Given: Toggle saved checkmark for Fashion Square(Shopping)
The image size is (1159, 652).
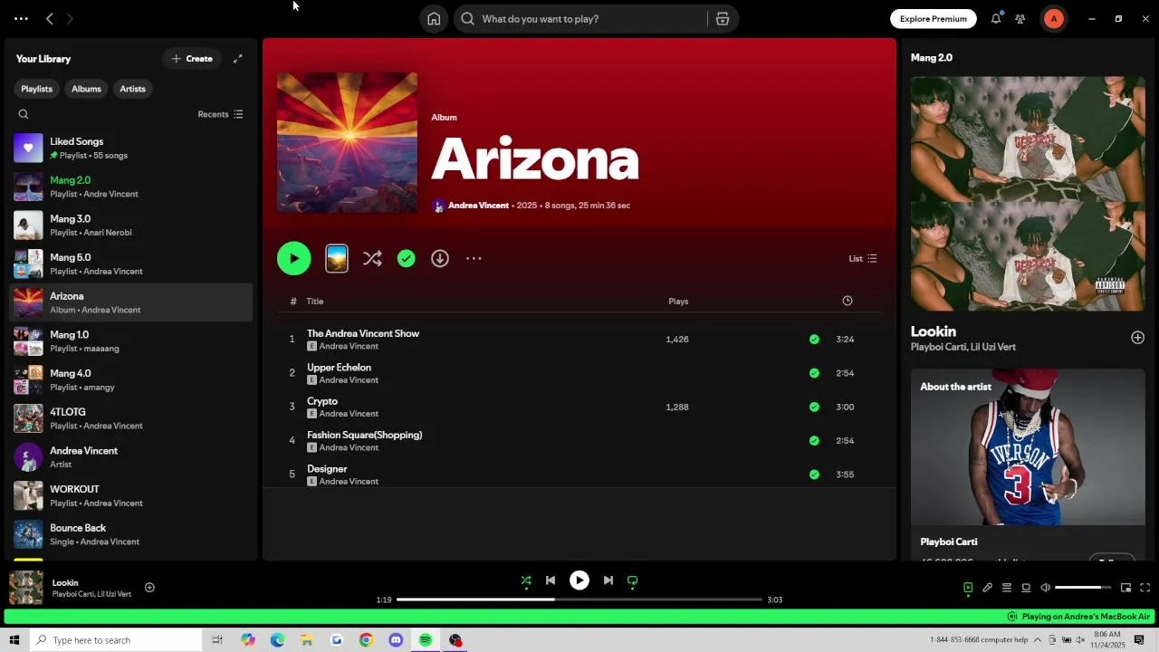Looking at the screenshot, I should [x=814, y=441].
